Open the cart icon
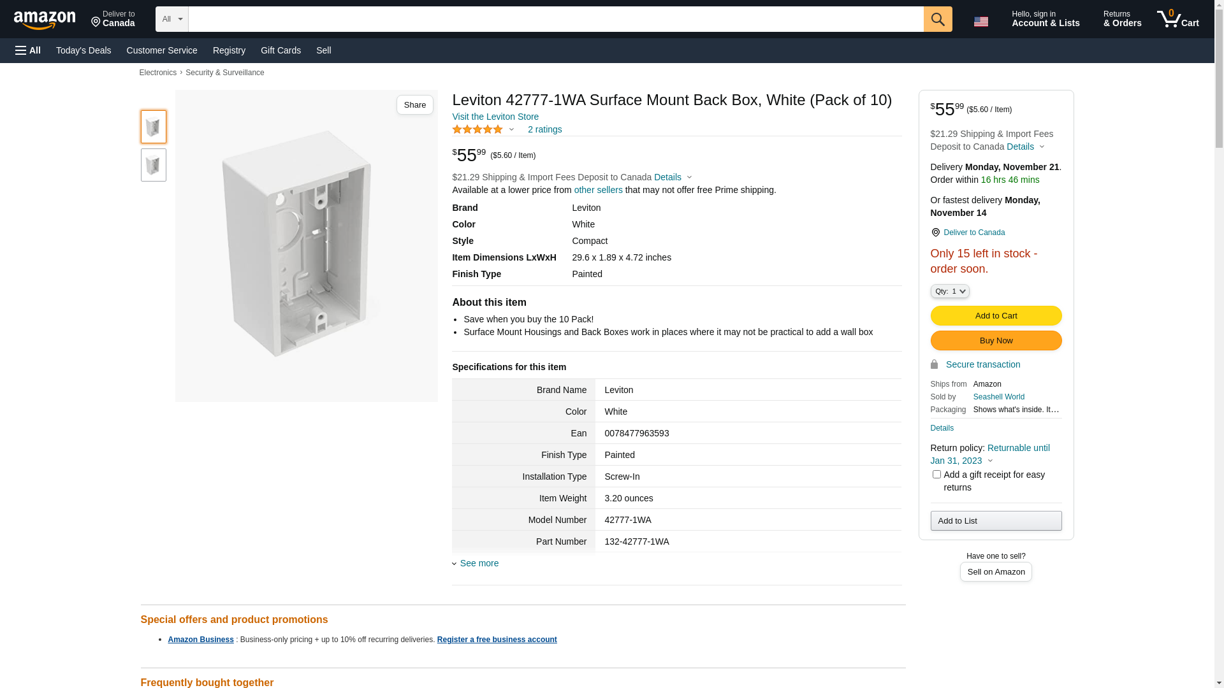The image size is (1224, 688). (1177, 19)
